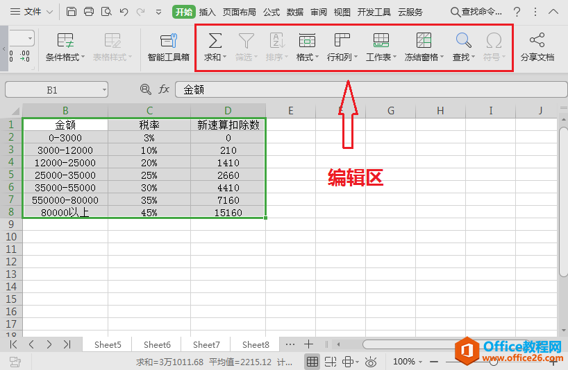Image resolution: width=568 pixels, height=370 pixels.
Task: Expand the 格式 dropdown arrow
Action: pos(317,57)
